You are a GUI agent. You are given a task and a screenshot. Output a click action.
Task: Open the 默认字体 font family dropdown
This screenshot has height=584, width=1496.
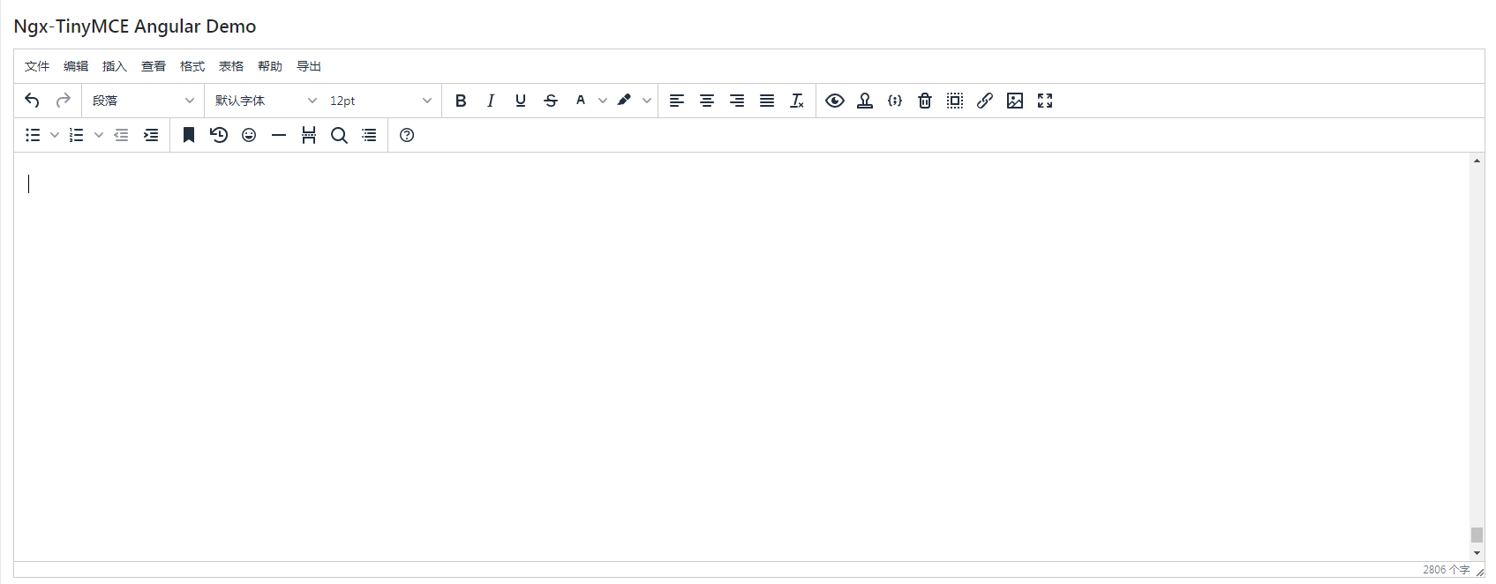[266, 101]
